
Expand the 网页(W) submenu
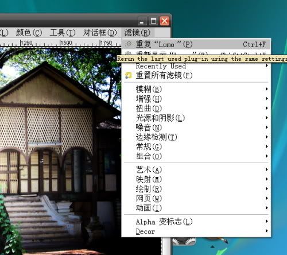tap(196, 199)
